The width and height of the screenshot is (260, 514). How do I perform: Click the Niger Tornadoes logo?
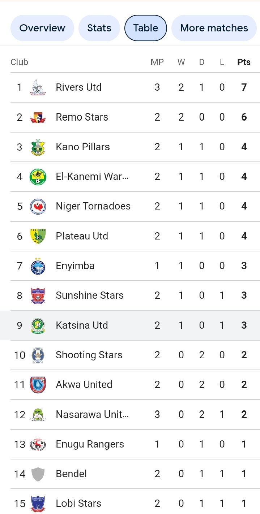tap(38, 206)
